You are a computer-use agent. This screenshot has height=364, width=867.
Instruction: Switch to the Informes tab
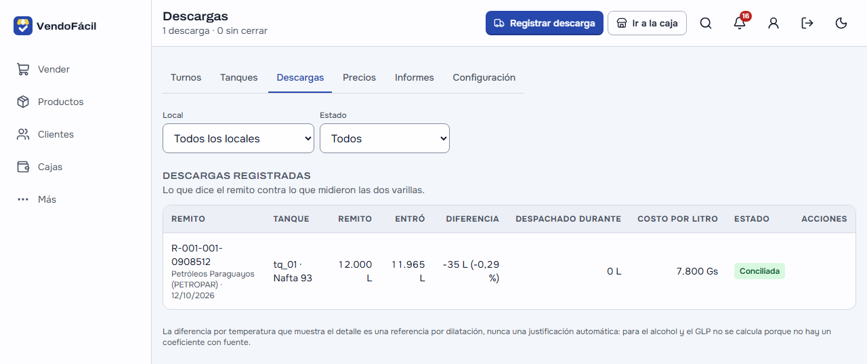(x=415, y=77)
